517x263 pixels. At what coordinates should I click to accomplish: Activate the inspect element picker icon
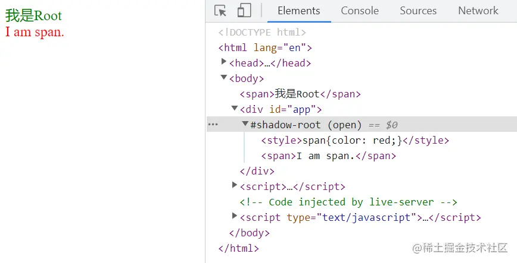click(x=220, y=11)
